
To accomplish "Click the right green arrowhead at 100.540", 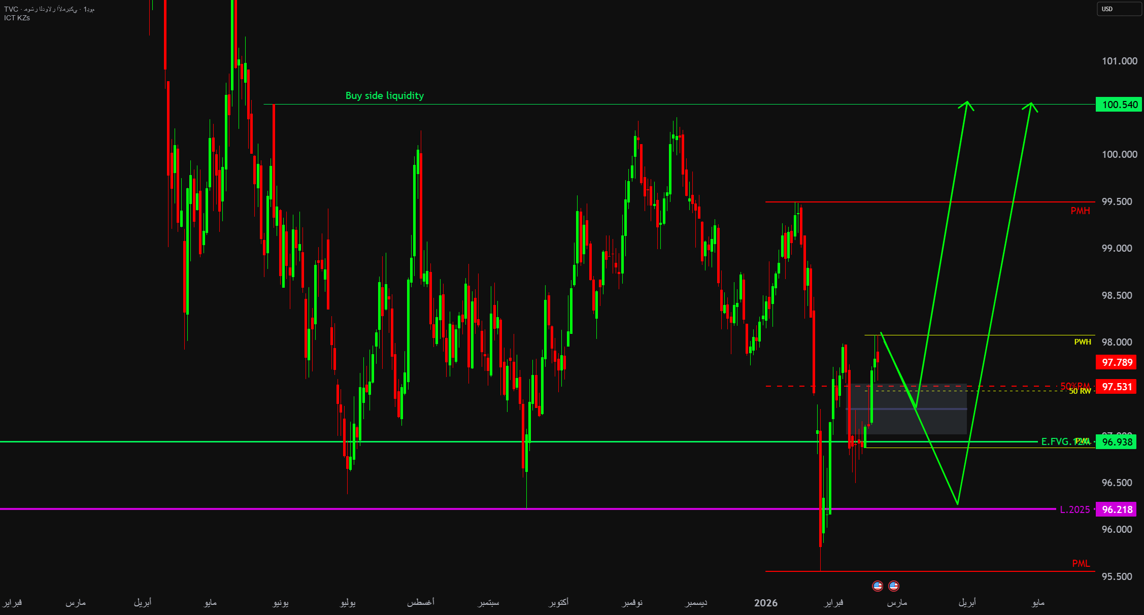I will (x=1030, y=106).
